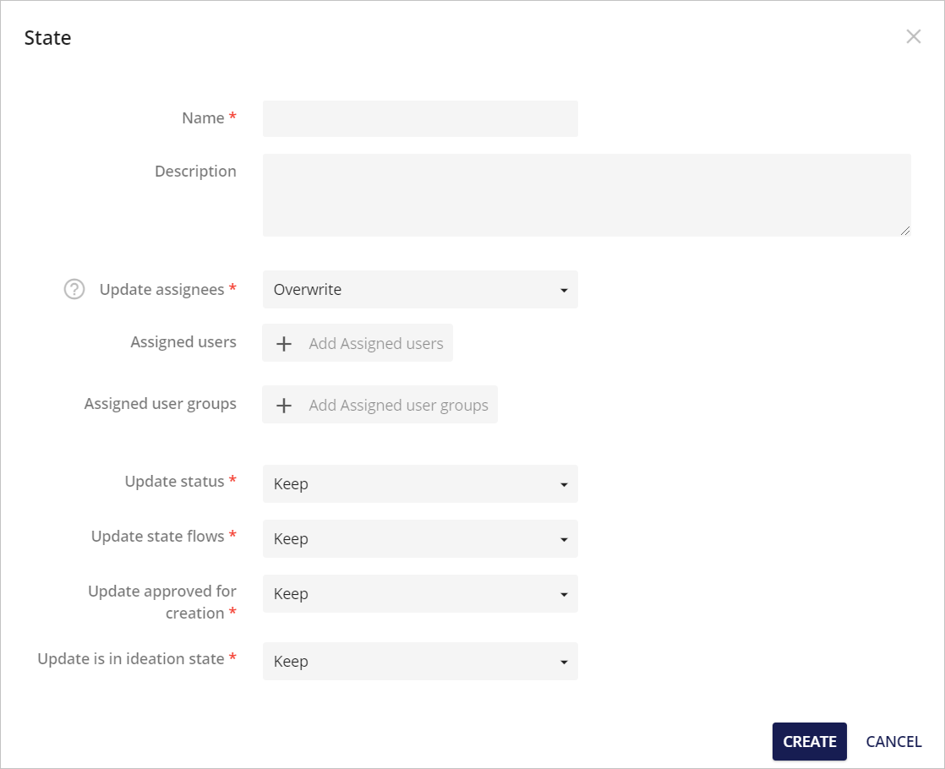
Task: Click the Create button
Action: coord(810,741)
